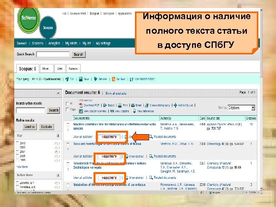Select checkbox for Metabolites of marine sponge result
This screenshot has width=276, height=207.
point(68,185)
